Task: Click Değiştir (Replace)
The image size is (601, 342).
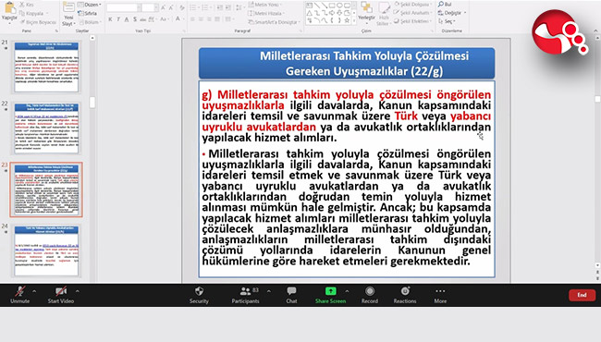Action: pos(452,13)
